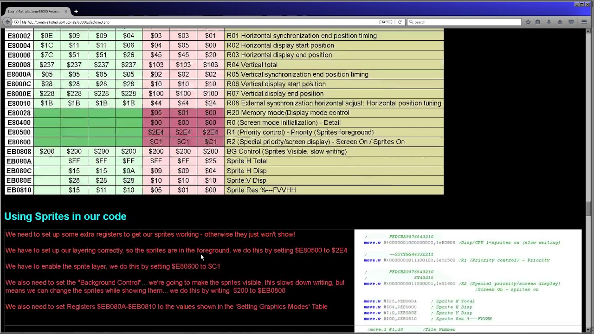The height and width of the screenshot is (334, 594).
Task: Show bookmarks list icon
Action: coord(538,22)
